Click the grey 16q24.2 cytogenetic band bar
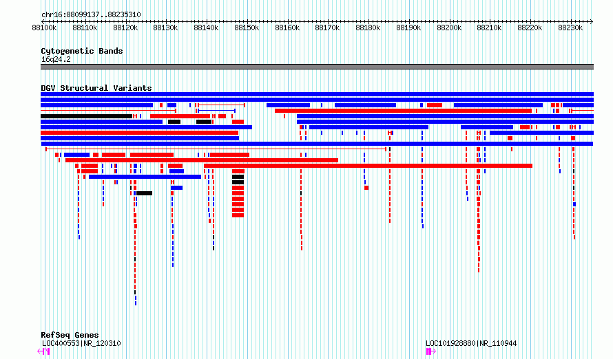The image size is (613, 359). (x=317, y=67)
